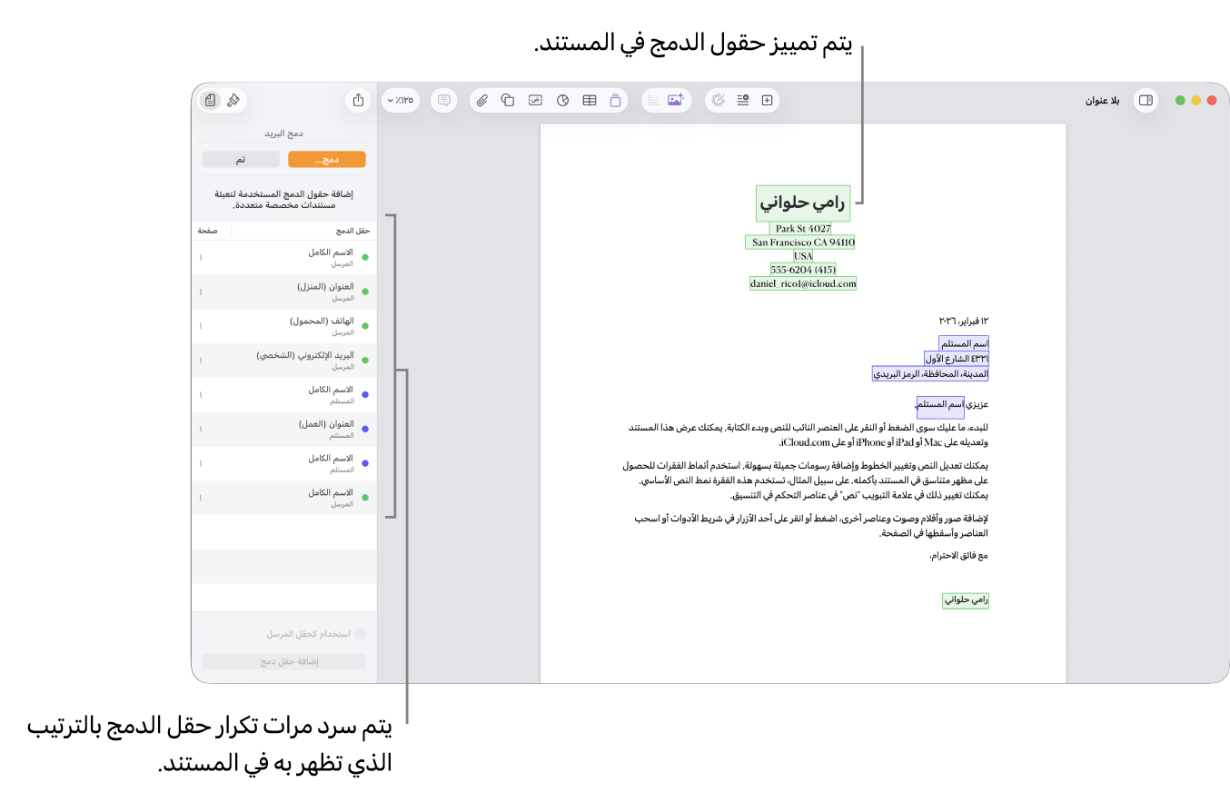Image resolution: width=1230 pixels, height=802 pixels.
Task: Click the حقل الدمج column header
Action: [352, 231]
